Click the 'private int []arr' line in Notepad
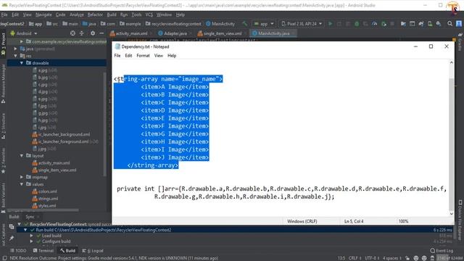464x261 pixels. [281, 188]
